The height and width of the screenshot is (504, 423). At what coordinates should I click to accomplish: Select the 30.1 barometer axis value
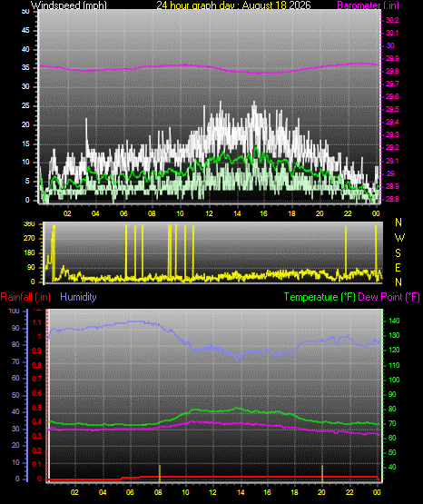(392, 33)
